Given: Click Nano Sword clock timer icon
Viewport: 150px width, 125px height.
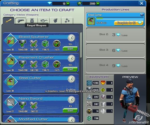Looking at the screenshot, I should [71, 100].
